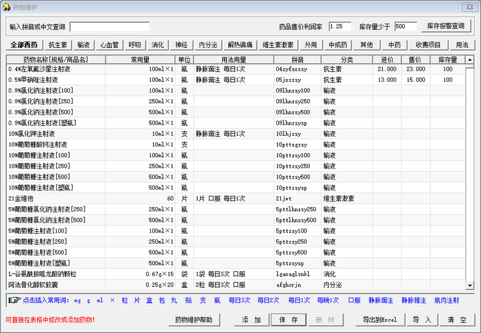The height and width of the screenshot is (333, 481).
Task: Click the 库存量 column header
Action: click(448, 59)
